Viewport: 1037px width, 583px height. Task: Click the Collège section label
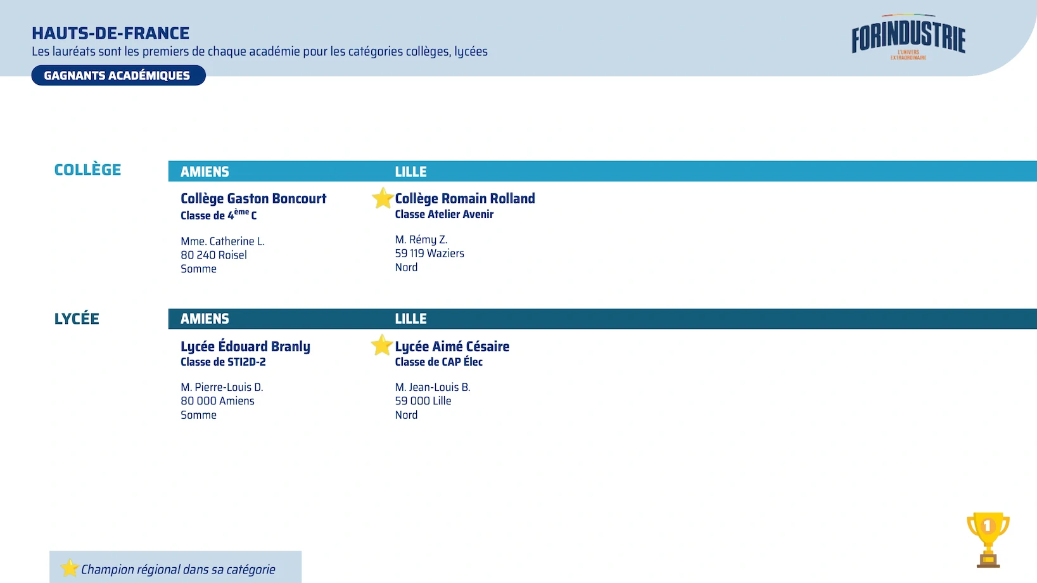click(87, 170)
